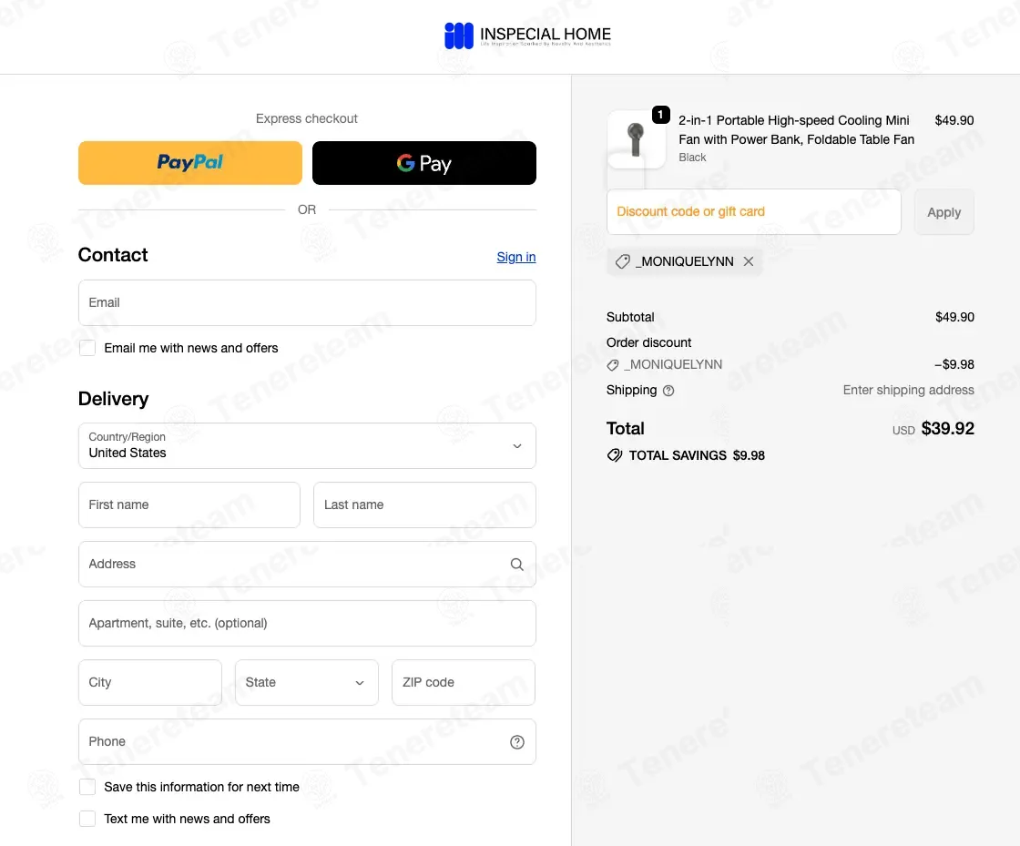The width and height of the screenshot is (1020, 846).
Task: Pay with Google Pay
Action: click(424, 163)
